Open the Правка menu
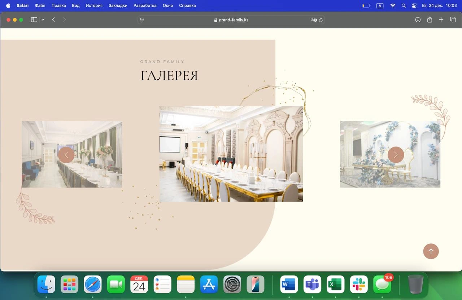 pyautogui.click(x=58, y=5)
